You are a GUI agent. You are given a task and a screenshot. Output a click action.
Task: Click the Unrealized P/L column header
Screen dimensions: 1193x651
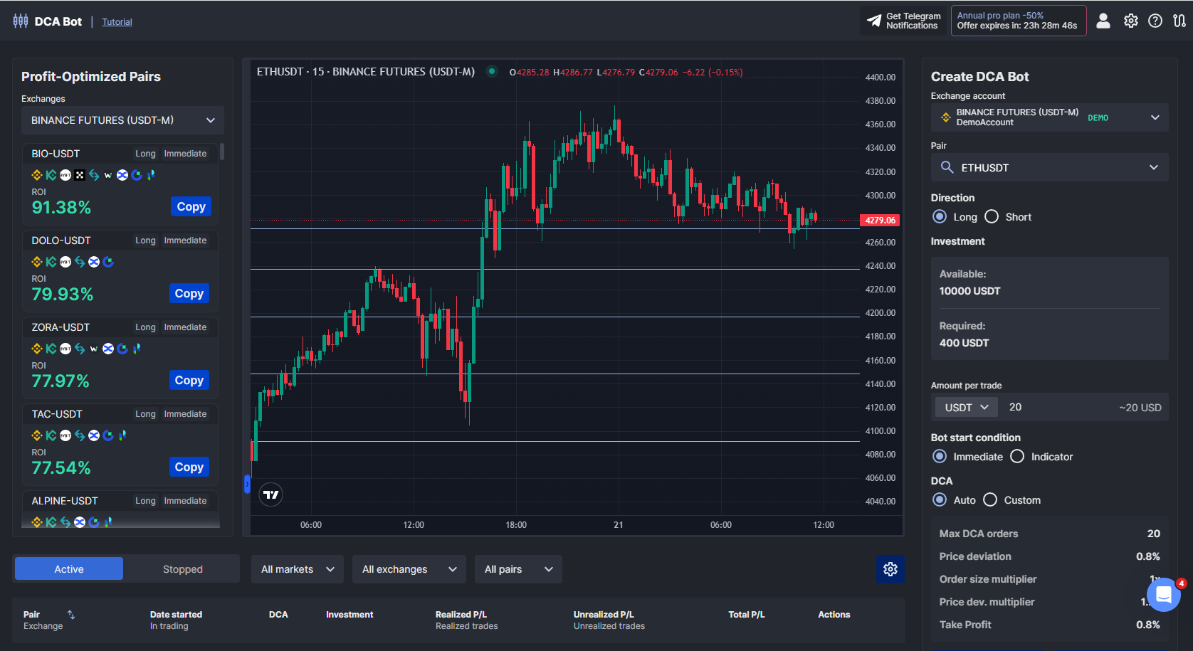pos(604,615)
